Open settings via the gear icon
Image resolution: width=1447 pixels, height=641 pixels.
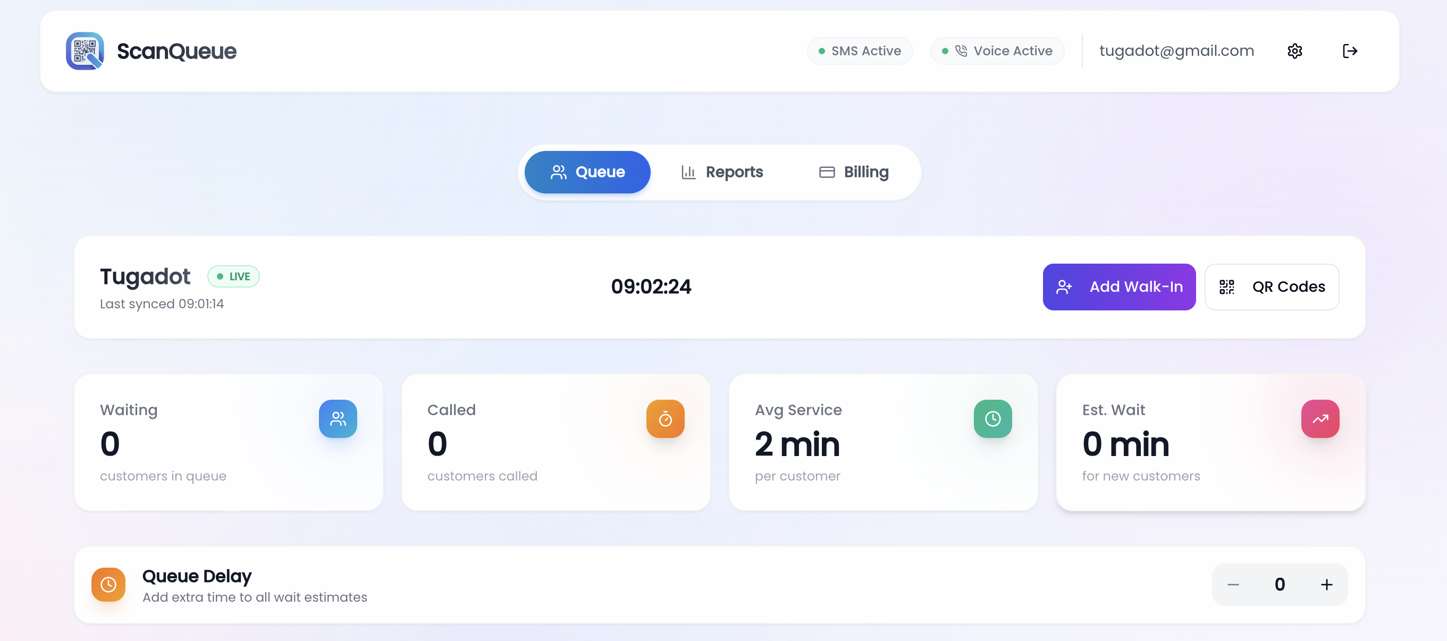coord(1294,51)
